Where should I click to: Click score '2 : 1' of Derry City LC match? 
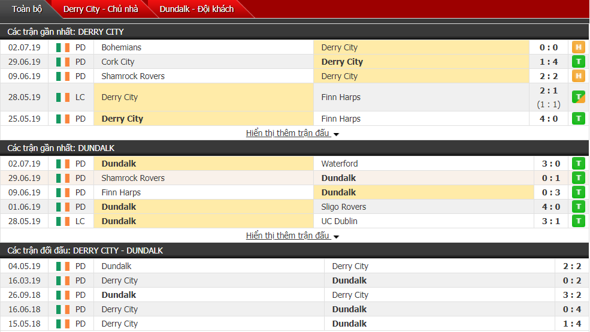(549, 90)
